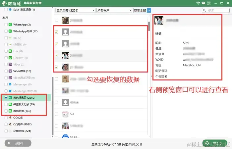
Task: Click the Viber app icon
Action: click(10, 65)
